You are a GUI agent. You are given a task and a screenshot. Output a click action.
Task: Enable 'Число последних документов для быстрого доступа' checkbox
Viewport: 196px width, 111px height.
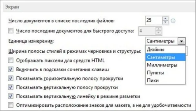point(11,31)
